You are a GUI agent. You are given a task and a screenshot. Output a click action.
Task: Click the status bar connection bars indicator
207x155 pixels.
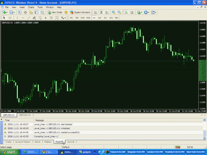pos(178,147)
